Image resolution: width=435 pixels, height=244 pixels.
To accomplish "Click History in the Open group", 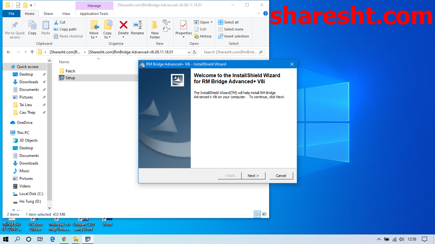I will click(203, 36).
